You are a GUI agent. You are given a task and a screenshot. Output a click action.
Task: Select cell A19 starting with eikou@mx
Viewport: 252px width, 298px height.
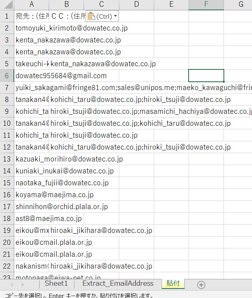tap(32, 231)
